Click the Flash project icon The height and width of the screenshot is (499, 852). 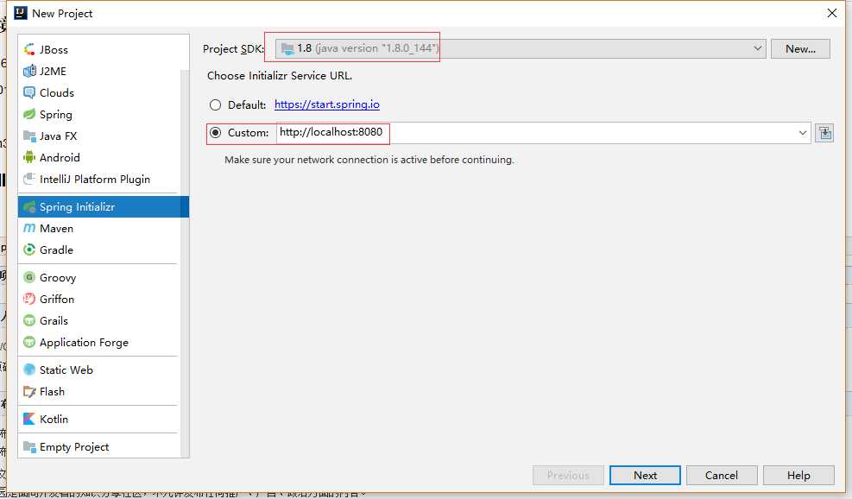[x=29, y=392]
